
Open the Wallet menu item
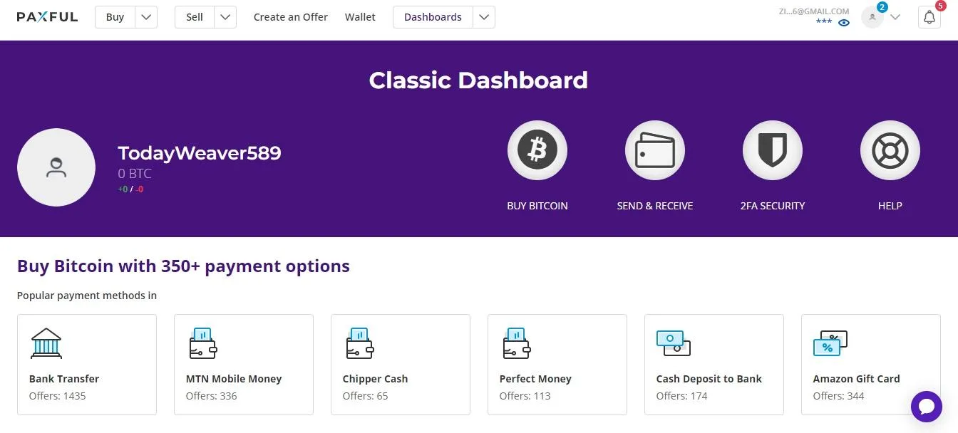tap(360, 17)
